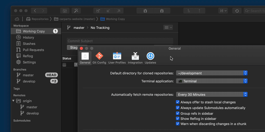Open the automatic fetch interval dropdown

(x=212, y=95)
